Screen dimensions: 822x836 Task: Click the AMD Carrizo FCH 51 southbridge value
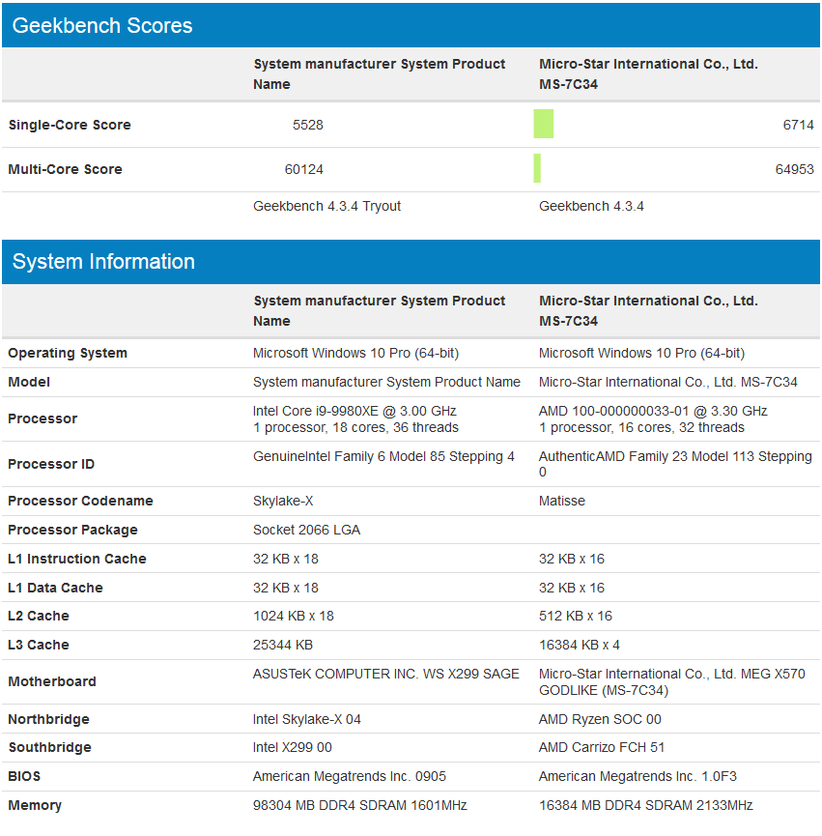point(602,747)
